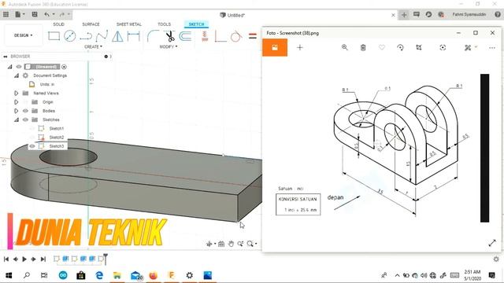Jump to the timeline beginning
The image size is (504, 283).
click(x=6, y=259)
